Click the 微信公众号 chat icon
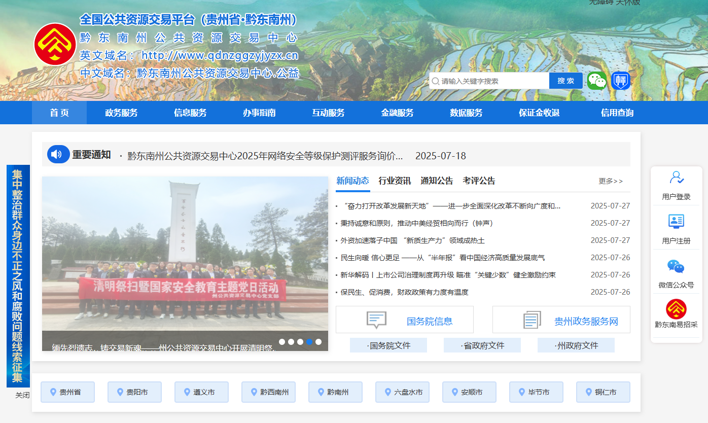This screenshot has height=423, width=708. point(676,266)
